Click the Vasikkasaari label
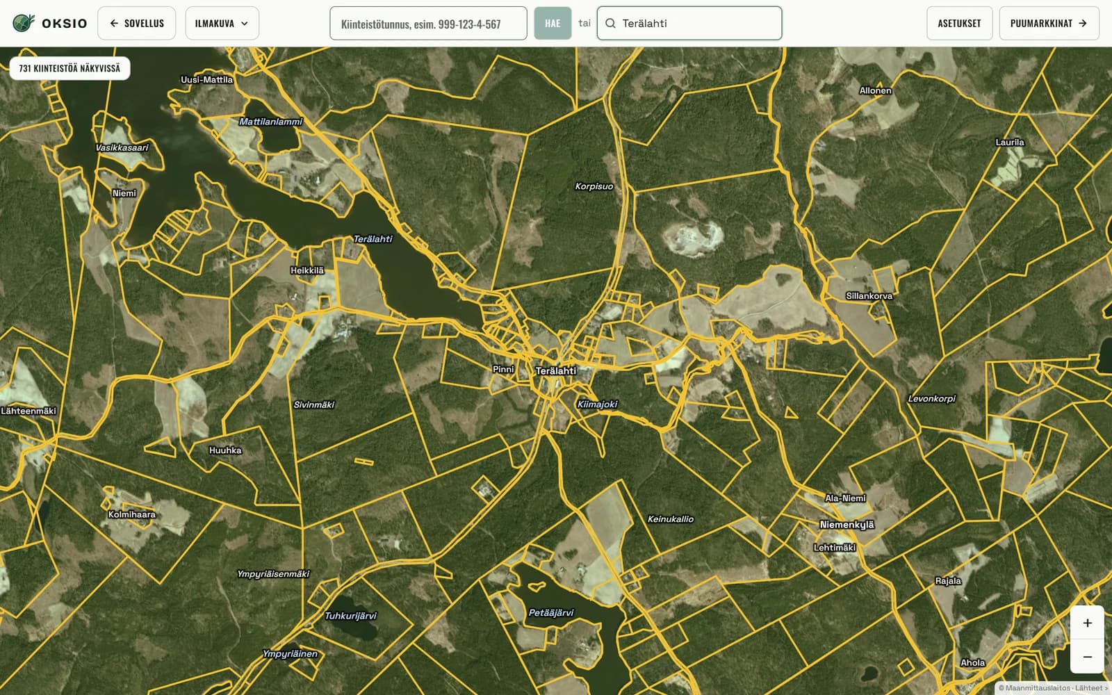The width and height of the screenshot is (1112, 695). pyautogui.click(x=122, y=148)
